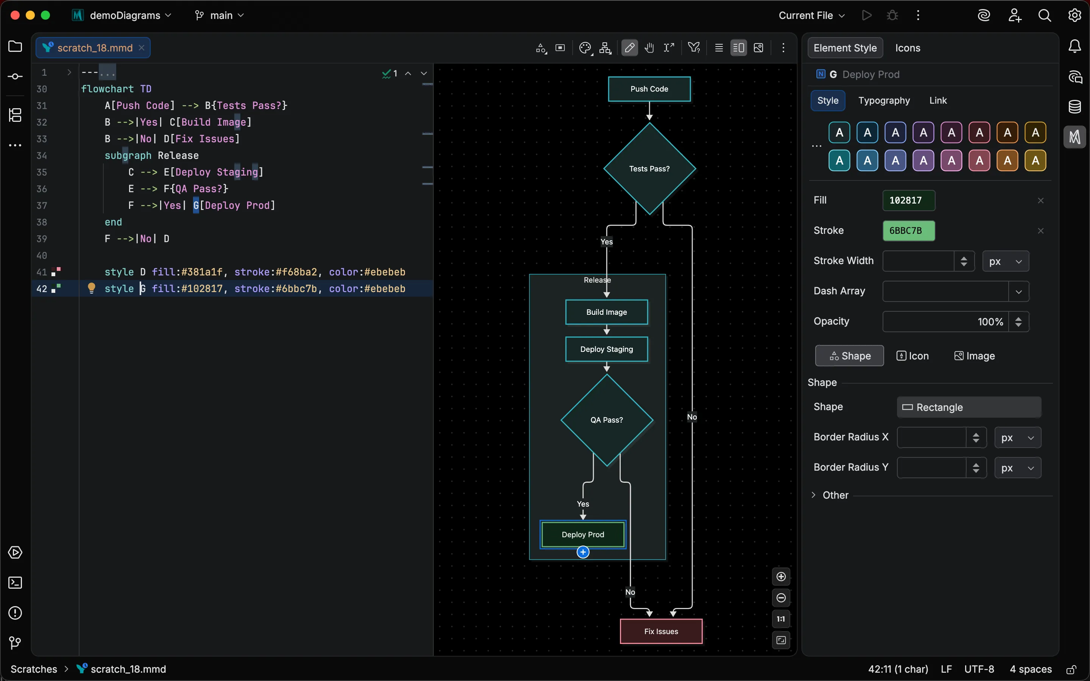Clear the Fill color value
Screen dimensions: 1090x681
point(1040,201)
